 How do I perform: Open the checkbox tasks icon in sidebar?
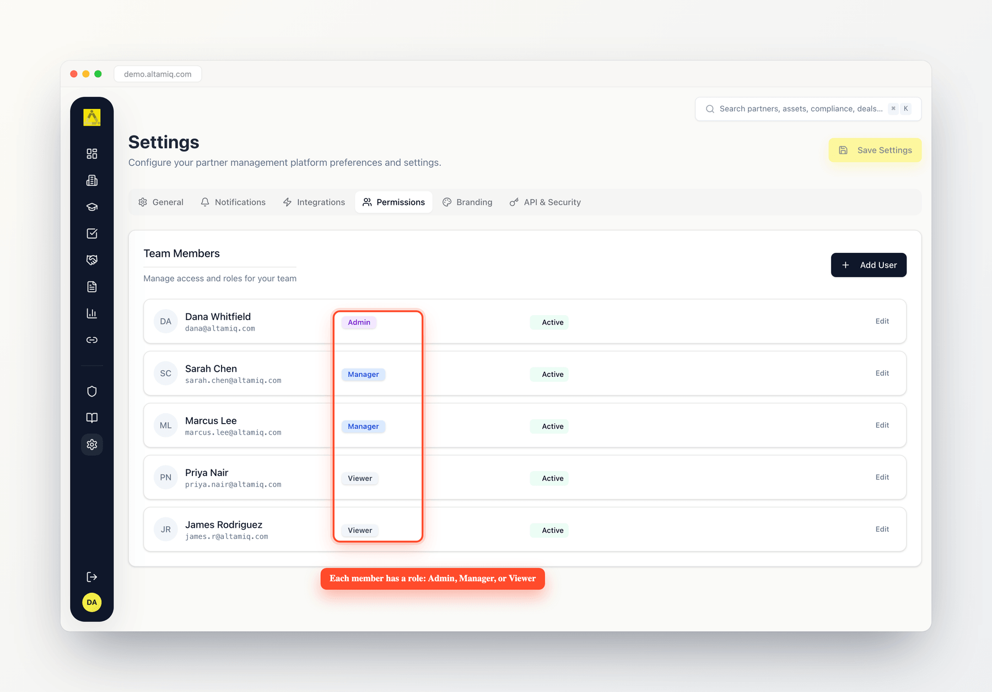pyautogui.click(x=92, y=234)
